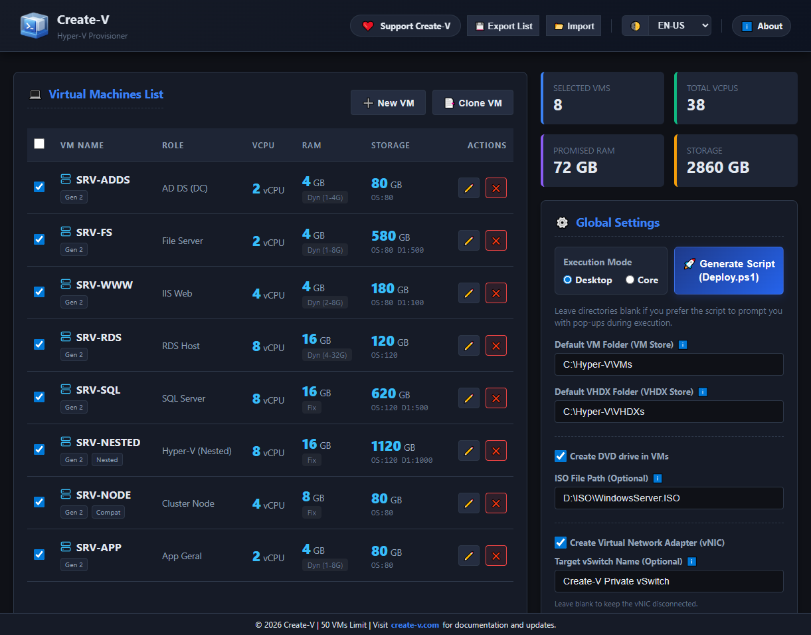The image size is (811, 635).
Task: Edit SRV-SQL with its pencil icon
Action: tap(468, 398)
